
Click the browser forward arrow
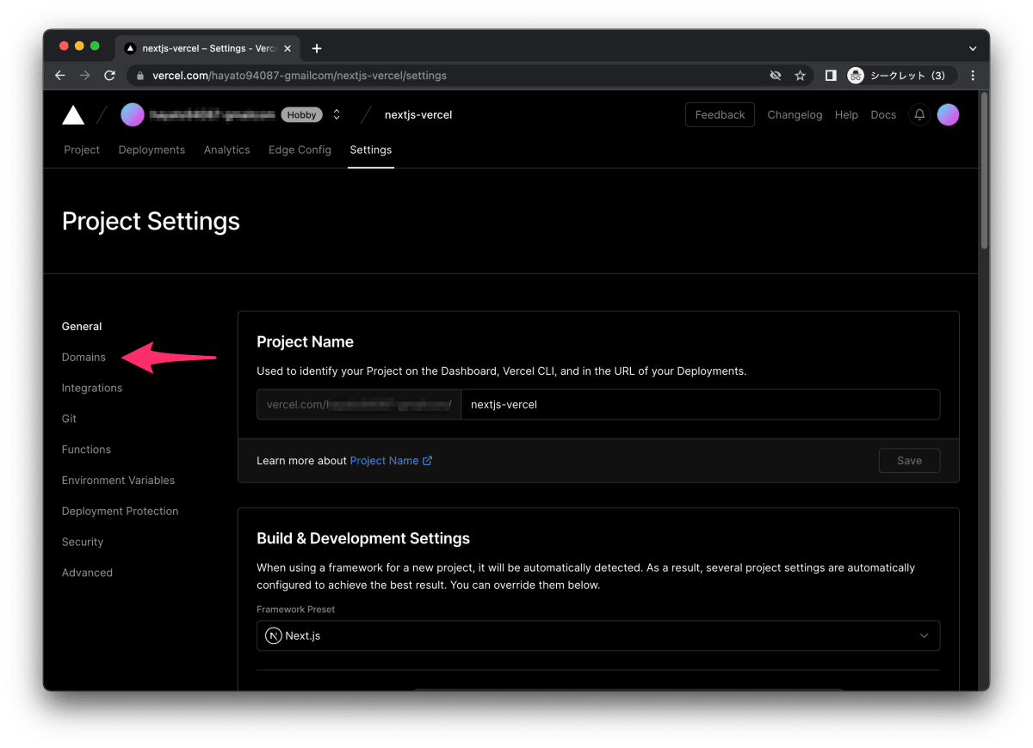coord(84,76)
